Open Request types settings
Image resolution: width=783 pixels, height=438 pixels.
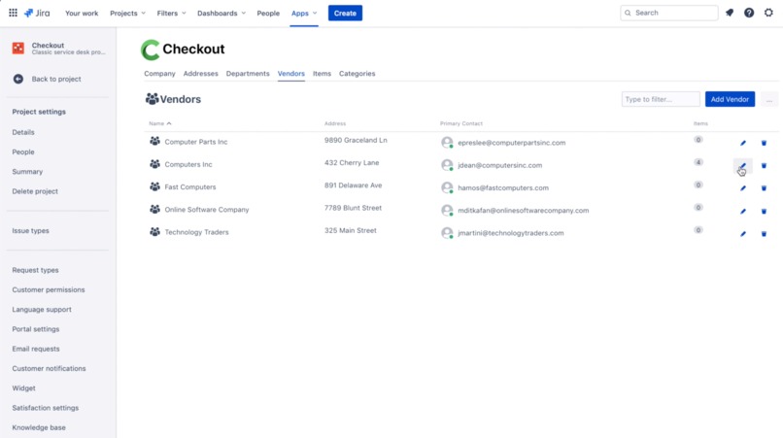coord(35,270)
